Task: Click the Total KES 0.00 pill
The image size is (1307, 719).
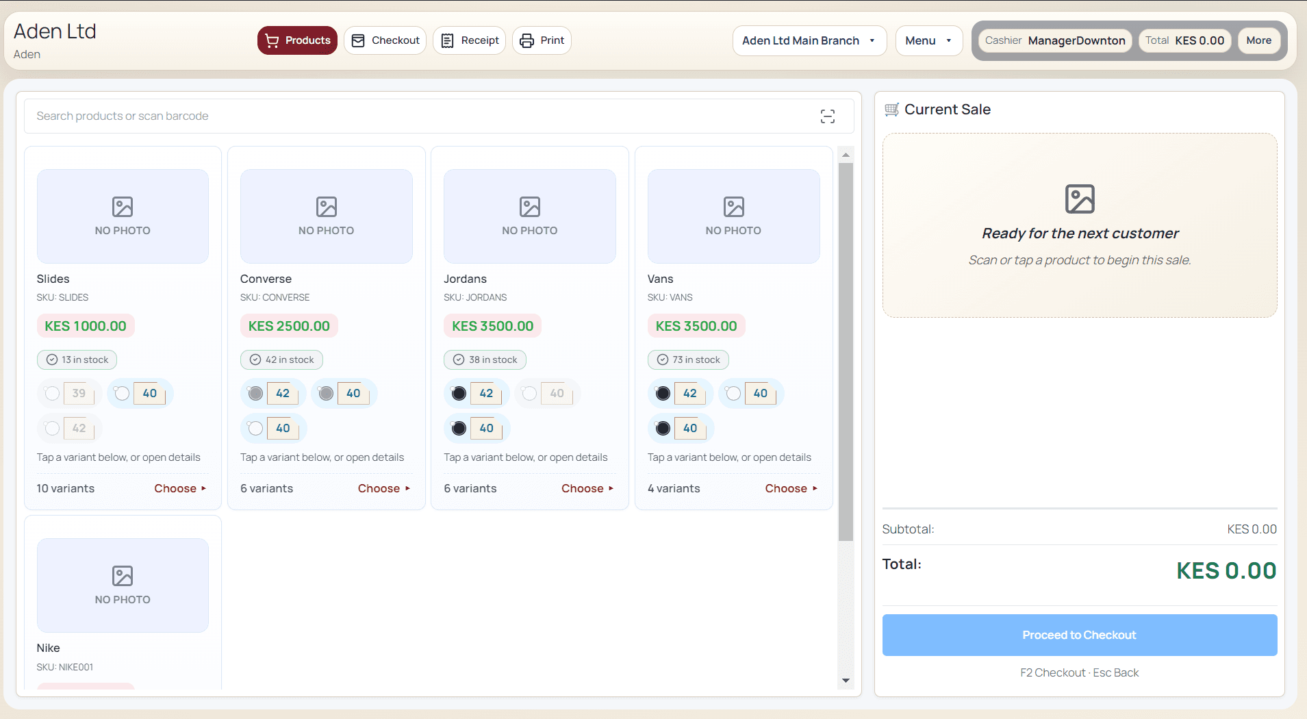Action: tap(1184, 40)
